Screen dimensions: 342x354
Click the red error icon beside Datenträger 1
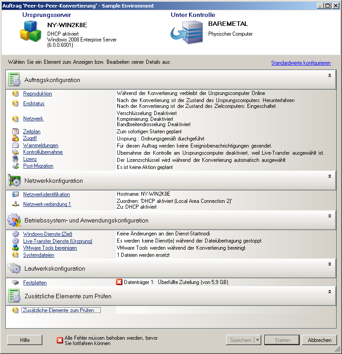(x=119, y=282)
